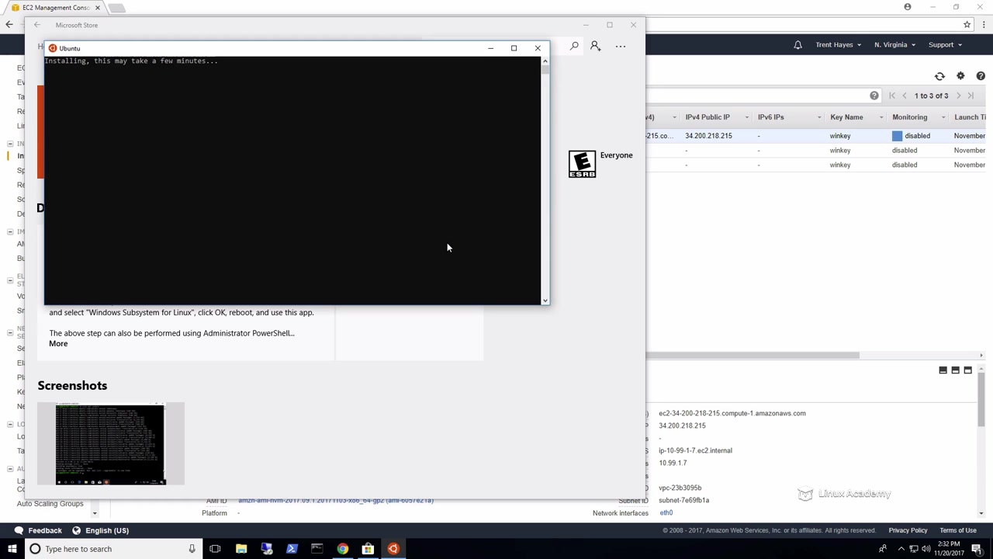Go back in the Microsoft Store window
993x559 pixels.
[37, 25]
